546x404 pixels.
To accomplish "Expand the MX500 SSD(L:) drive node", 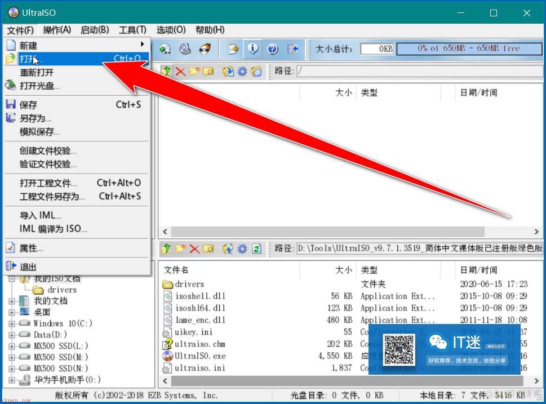I will [12, 346].
